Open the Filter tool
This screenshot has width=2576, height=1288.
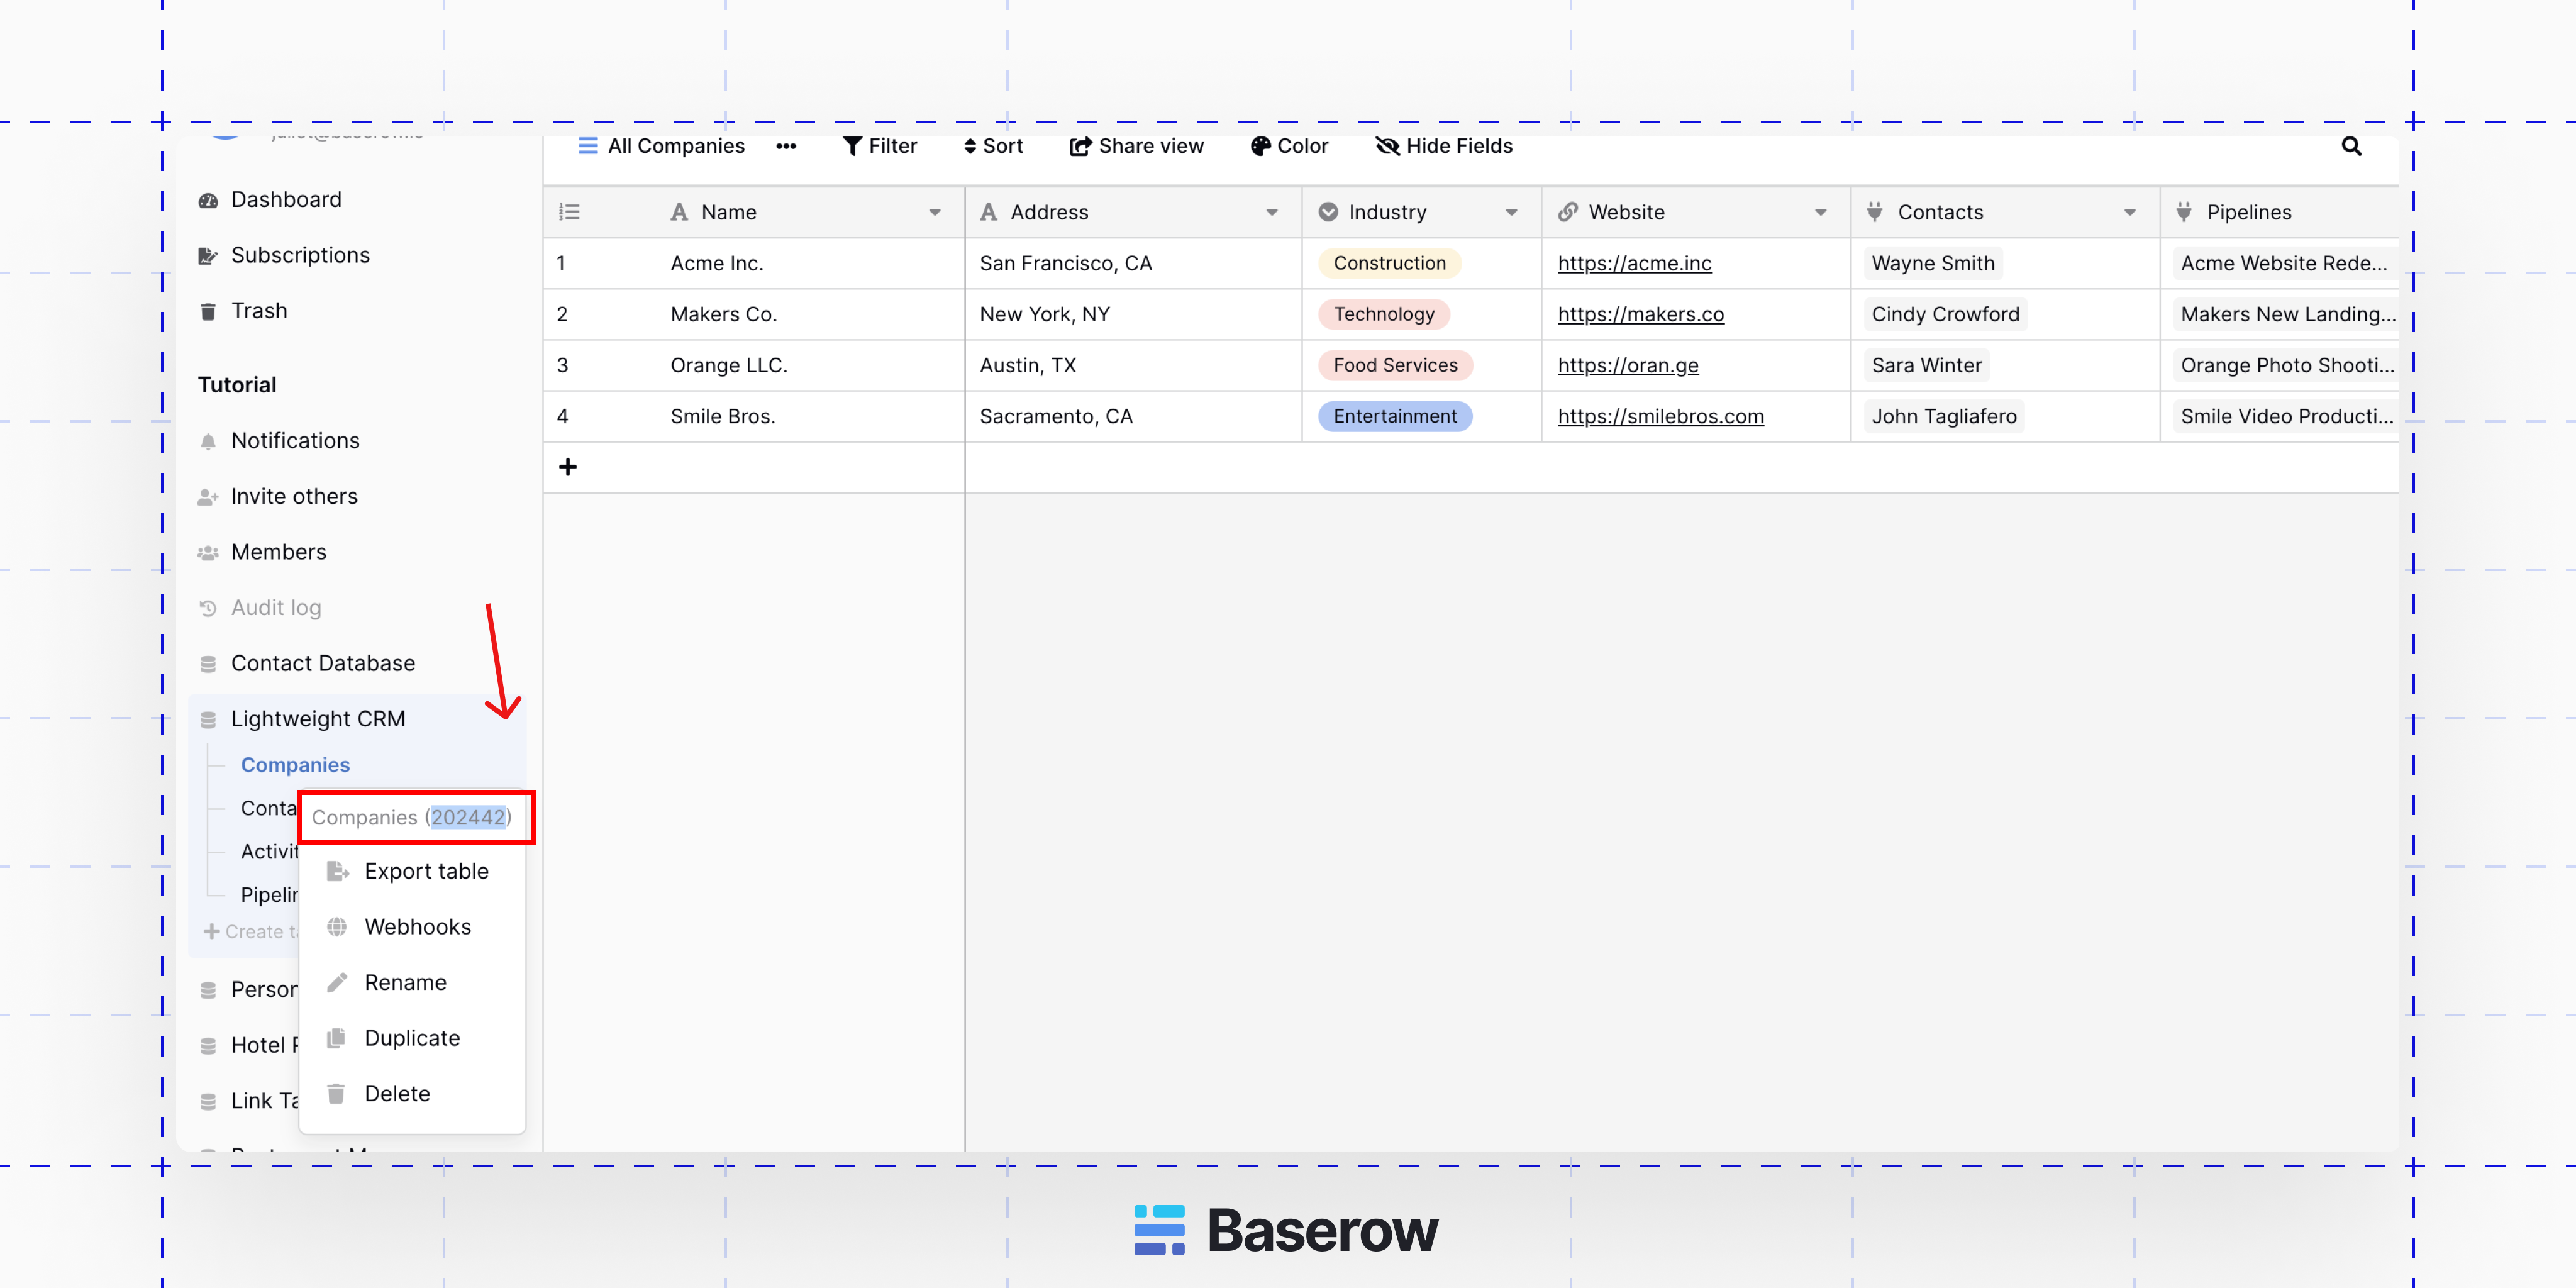point(879,147)
